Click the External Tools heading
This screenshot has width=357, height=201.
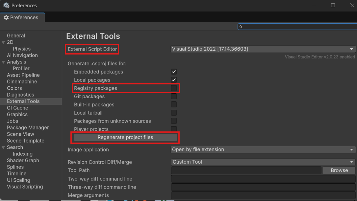(x=93, y=36)
